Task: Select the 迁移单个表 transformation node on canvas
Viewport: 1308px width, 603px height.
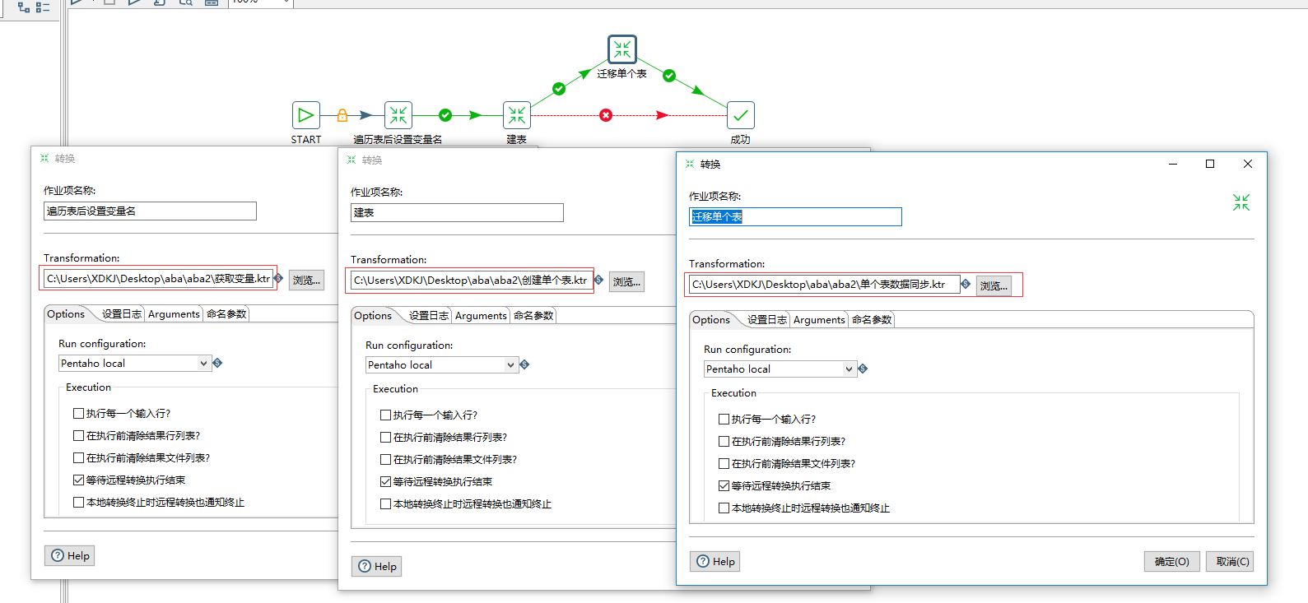Action: (x=622, y=49)
